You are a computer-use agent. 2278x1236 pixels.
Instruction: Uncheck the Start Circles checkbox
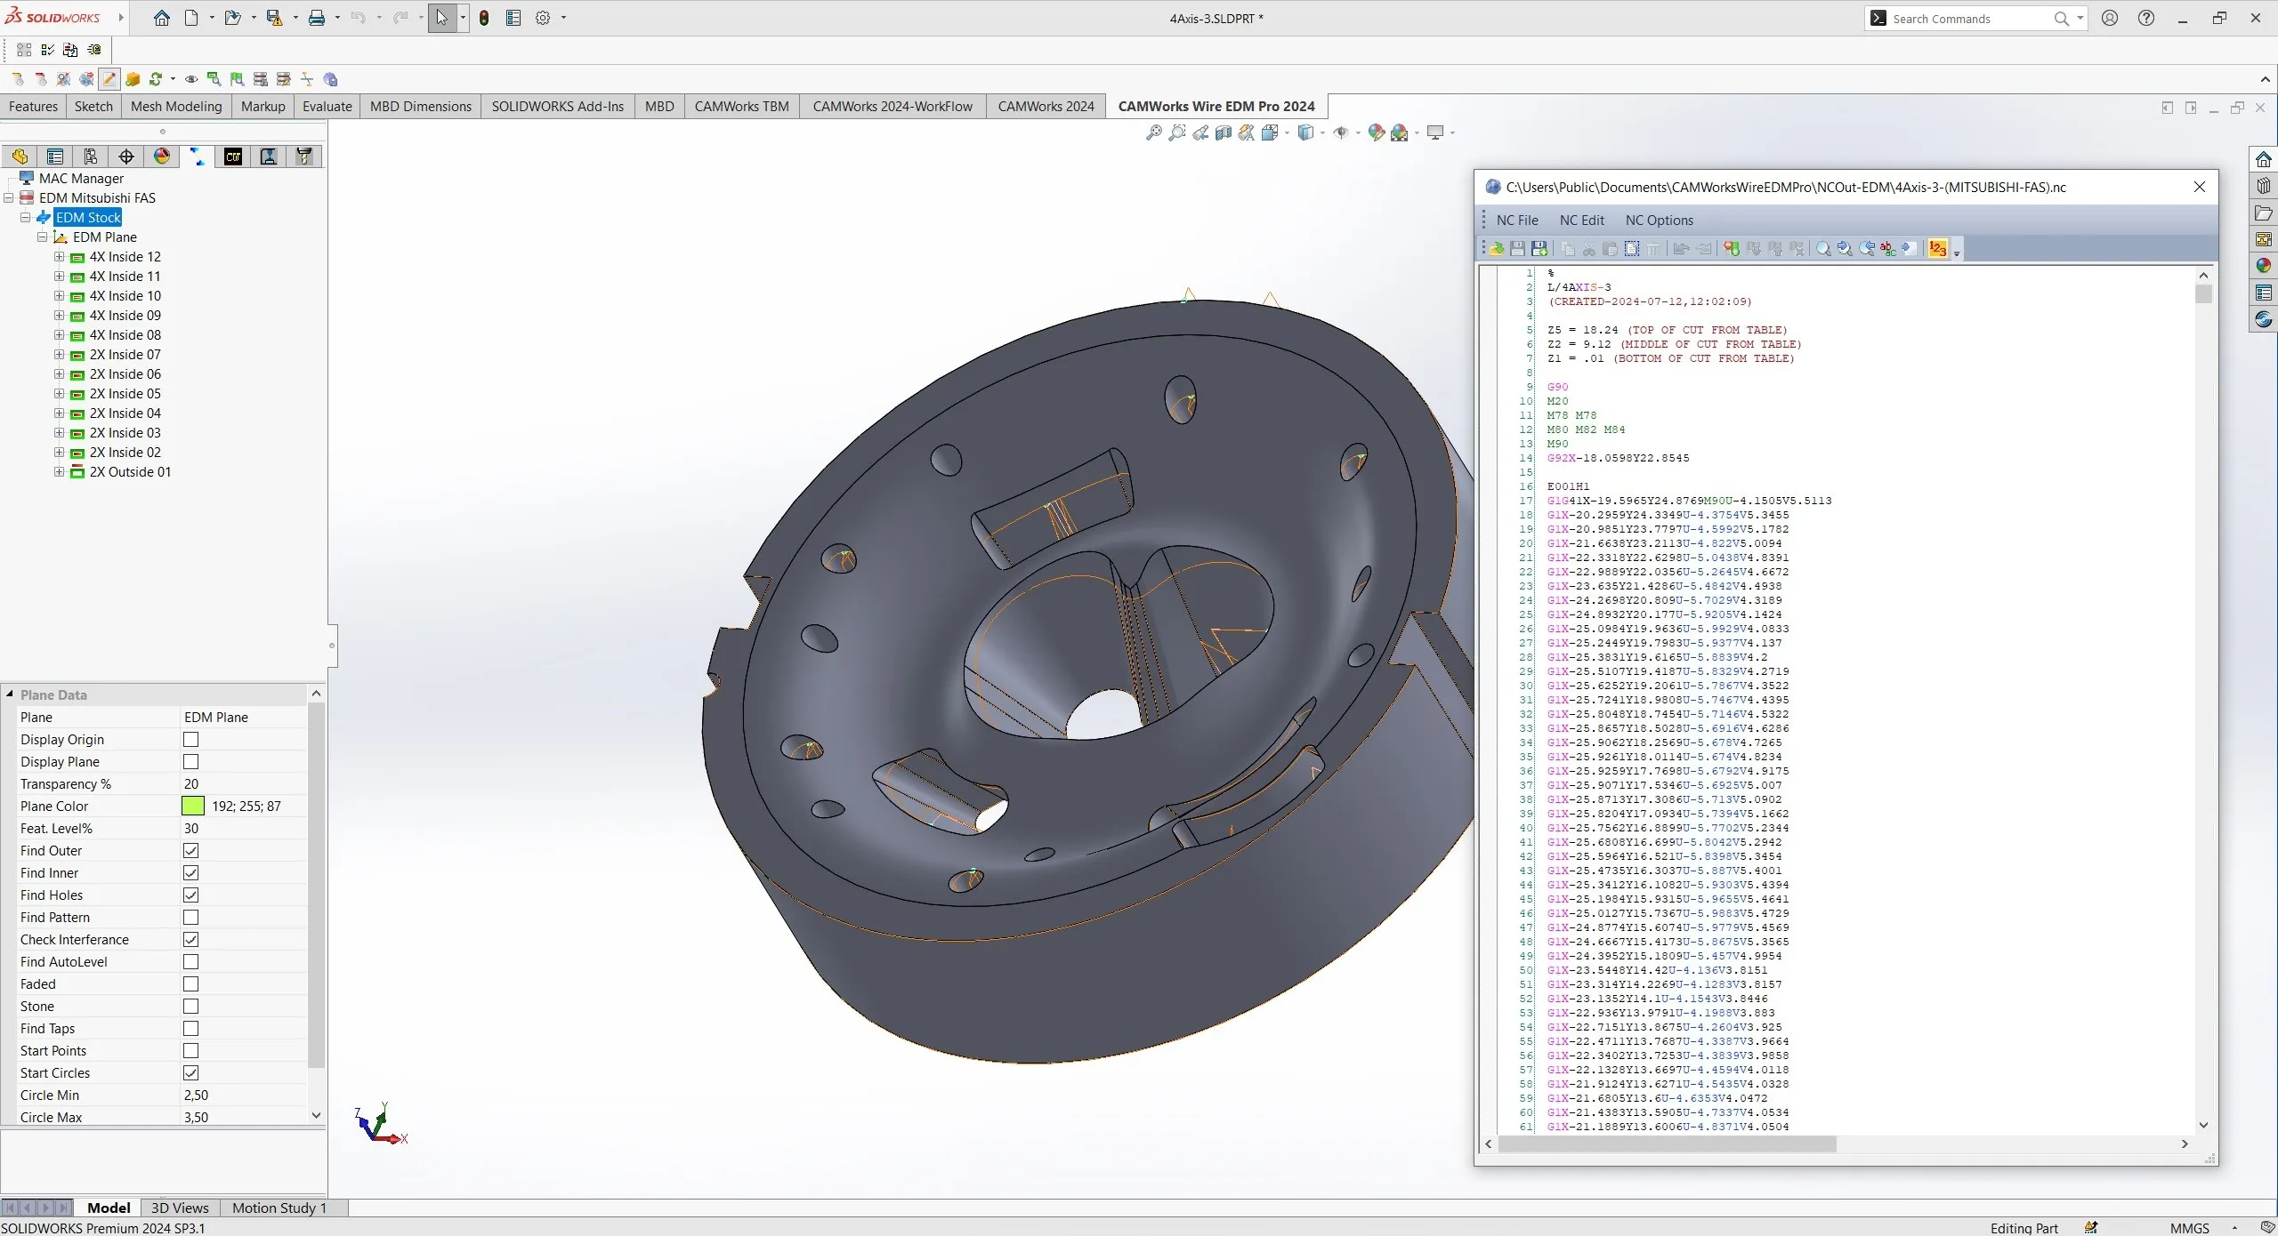pyautogui.click(x=190, y=1073)
